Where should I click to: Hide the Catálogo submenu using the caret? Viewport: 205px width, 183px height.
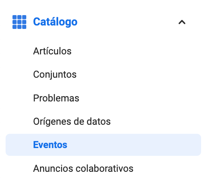coord(182,22)
